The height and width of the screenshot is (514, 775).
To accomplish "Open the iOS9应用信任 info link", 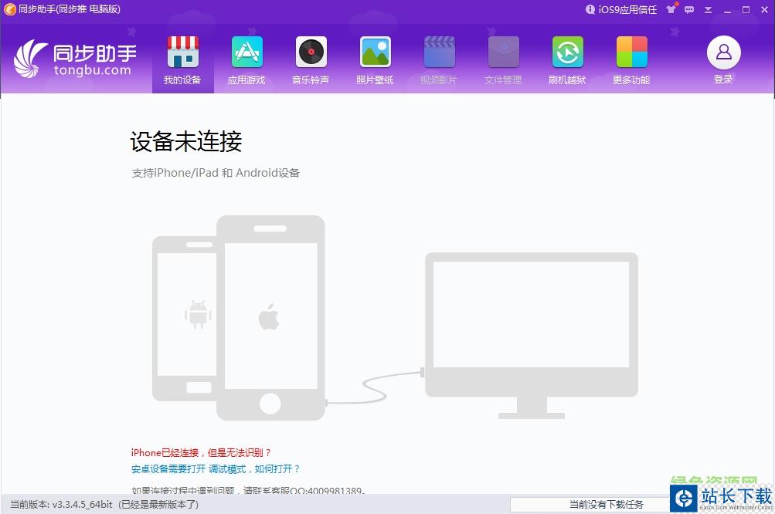I will point(621,9).
